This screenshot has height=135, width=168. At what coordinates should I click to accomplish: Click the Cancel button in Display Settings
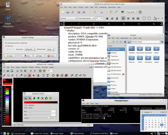pos(51,56)
